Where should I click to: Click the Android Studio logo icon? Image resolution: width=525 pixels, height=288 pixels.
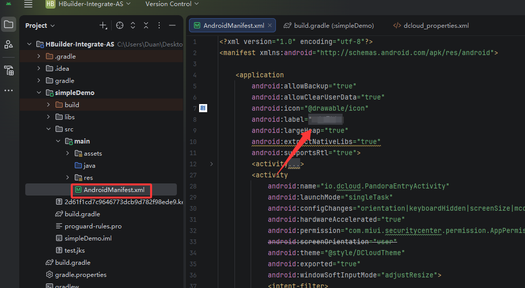(x=9, y=4)
